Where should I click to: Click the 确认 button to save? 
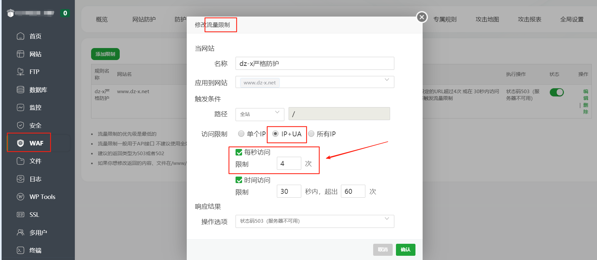(x=406, y=250)
